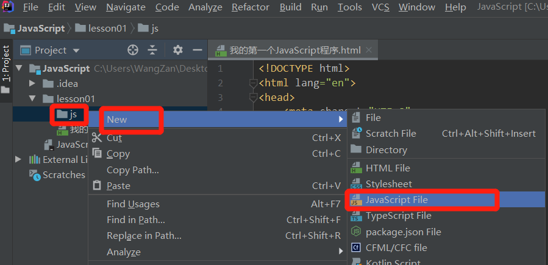Viewport: 548px width, 265px height.
Task: Open the Project view dropdown arrow
Action: tap(76, 51)
